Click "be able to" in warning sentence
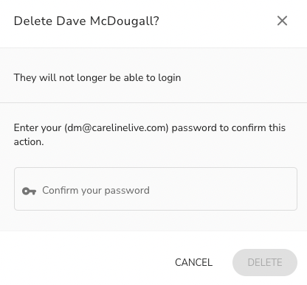This screenshot has width=307, height=285. [x=132, y=77]
